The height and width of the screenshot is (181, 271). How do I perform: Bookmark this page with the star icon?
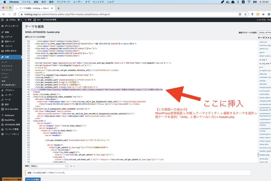[245, 14]
